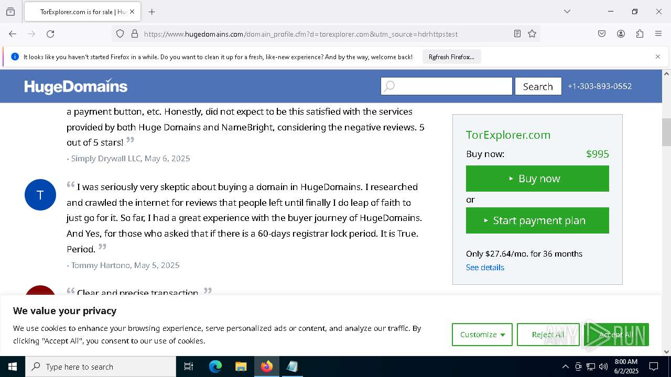
Task: Click the blue T reviewer avatar
Action: pyautogui.click(x=40, y=195)
